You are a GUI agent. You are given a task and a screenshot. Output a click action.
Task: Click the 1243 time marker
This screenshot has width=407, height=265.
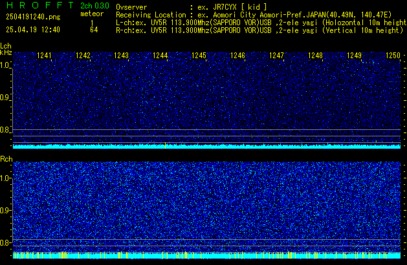[x=121, y=56]
